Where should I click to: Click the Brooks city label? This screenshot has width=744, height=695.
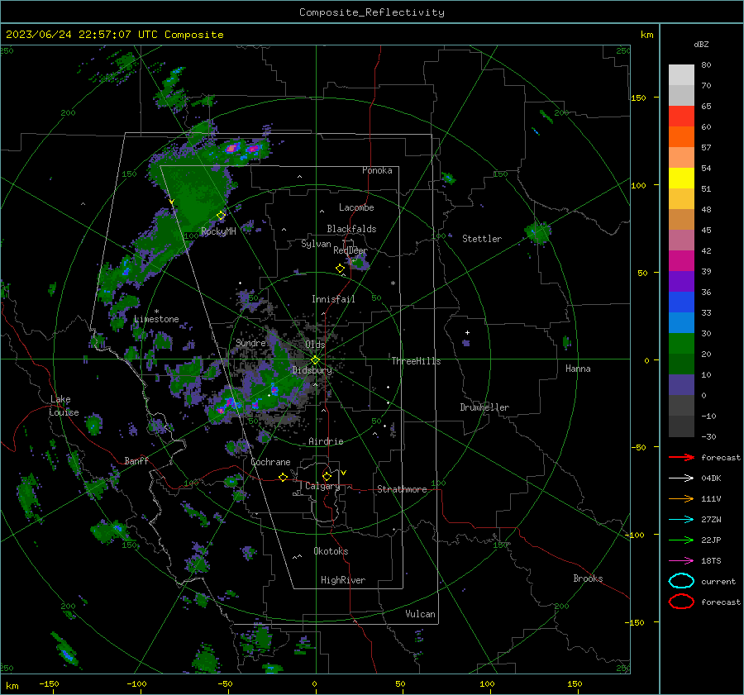(x=588, y=578)
